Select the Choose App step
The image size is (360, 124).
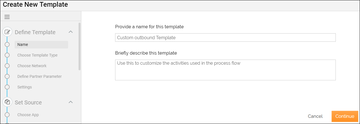tap(28, 115)
